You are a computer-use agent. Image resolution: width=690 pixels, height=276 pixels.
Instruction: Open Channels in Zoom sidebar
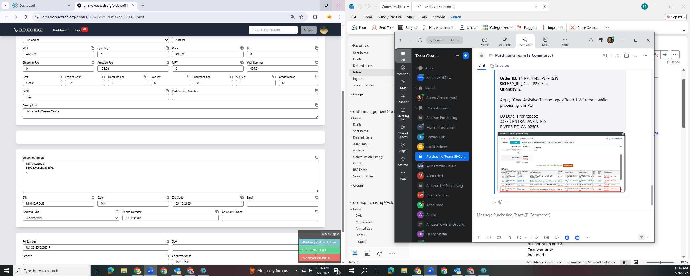coord(403,98)
